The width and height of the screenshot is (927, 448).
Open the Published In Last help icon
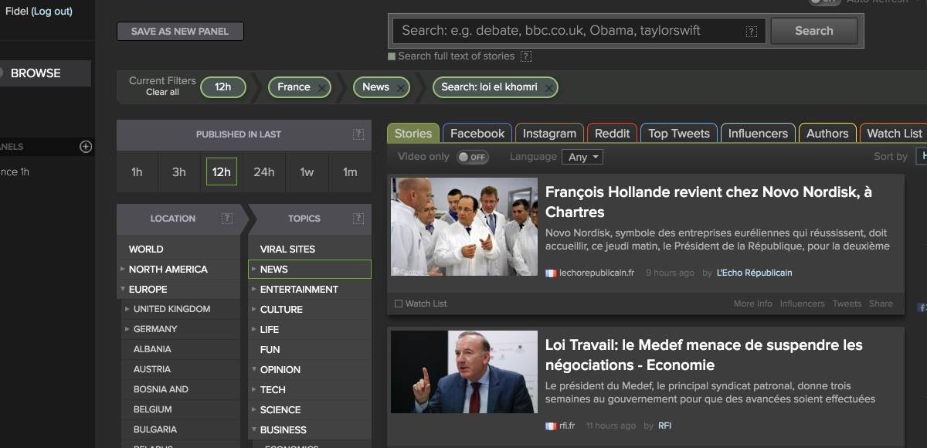358,134
